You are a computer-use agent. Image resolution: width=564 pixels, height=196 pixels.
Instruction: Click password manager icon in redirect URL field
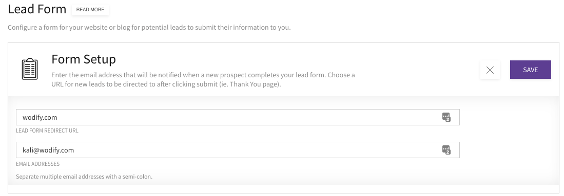click(446, 117)
